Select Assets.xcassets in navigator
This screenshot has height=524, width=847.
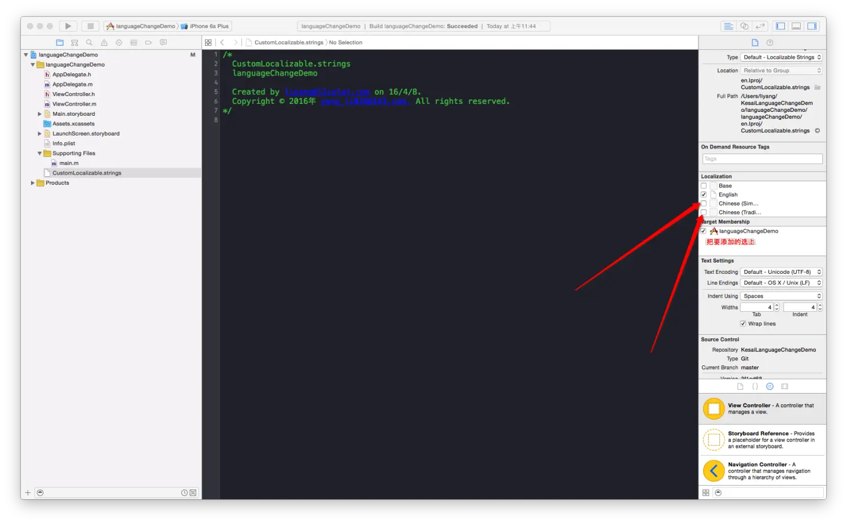[73, 124]
